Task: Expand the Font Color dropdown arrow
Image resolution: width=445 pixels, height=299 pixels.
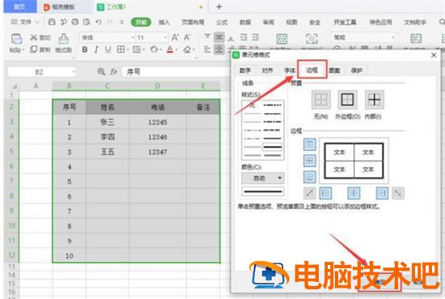Action: click(x=176, y=49)
